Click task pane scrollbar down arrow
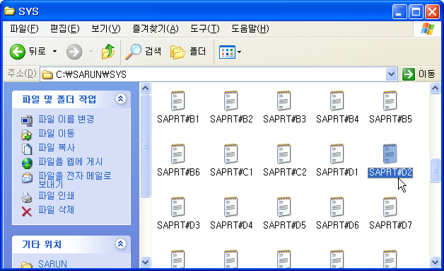The width and height of the screenshot is (444, 271). [x=145, y=262]
